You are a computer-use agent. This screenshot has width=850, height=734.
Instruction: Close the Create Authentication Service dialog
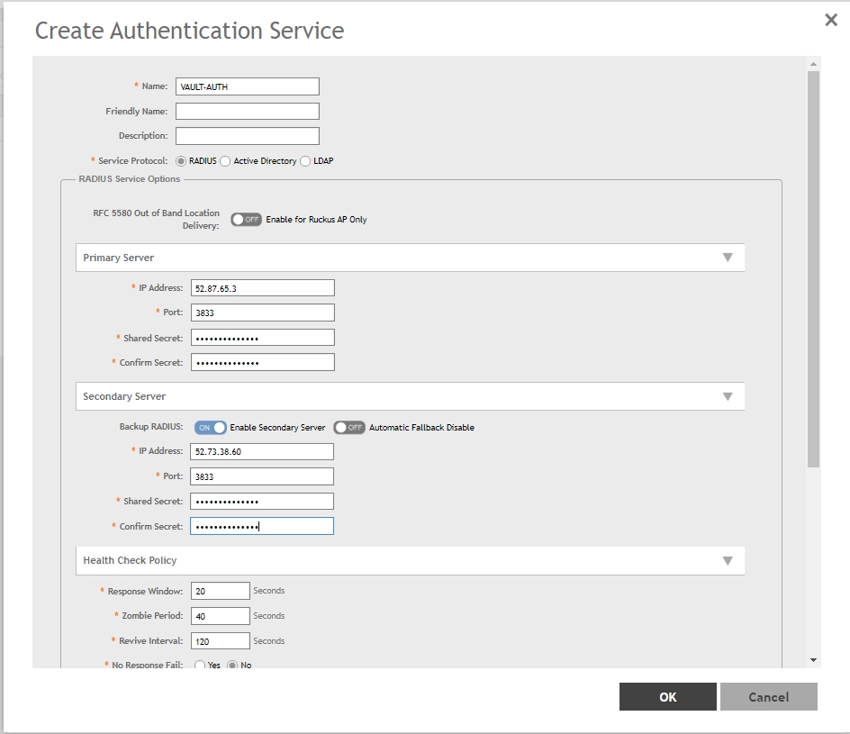(x=830, y=20)
